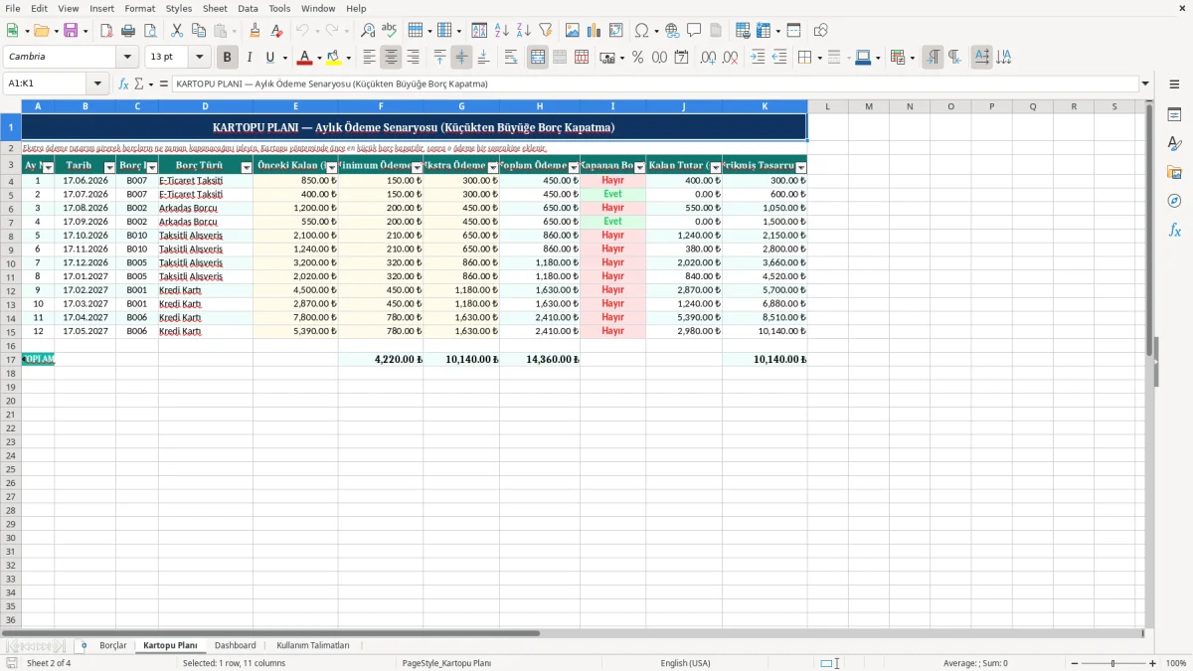Toggle Merge and Center Cells
This screenshot has height=671, width=1193.
click(538, 58)
